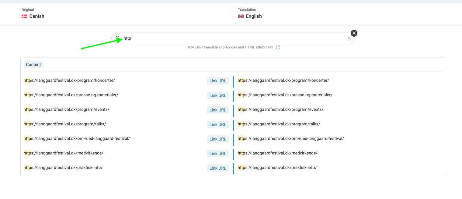The height and width of the screenshot is (199, 462).
Task: Click the 'Original' header text
Action: point(28,10)
